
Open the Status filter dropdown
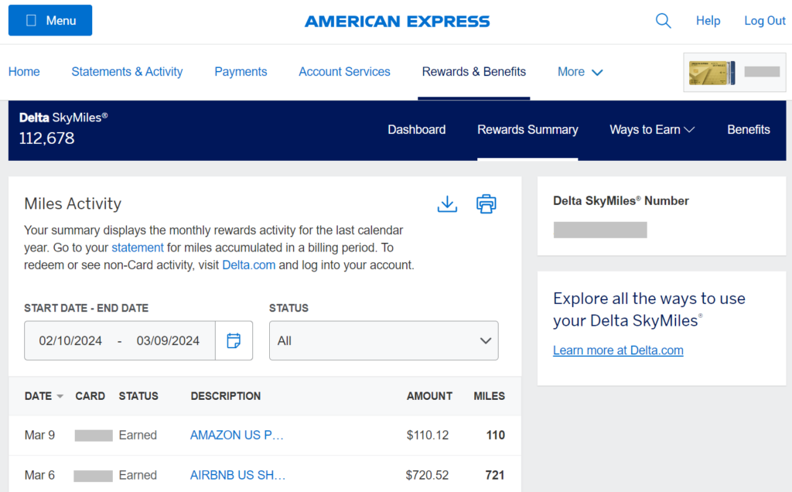click(x=384, y=340)
